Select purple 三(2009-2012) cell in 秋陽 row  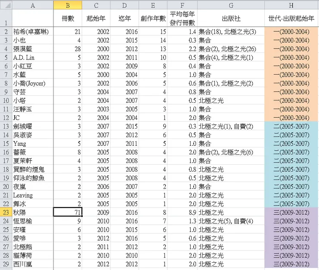(x=291, y=212)
